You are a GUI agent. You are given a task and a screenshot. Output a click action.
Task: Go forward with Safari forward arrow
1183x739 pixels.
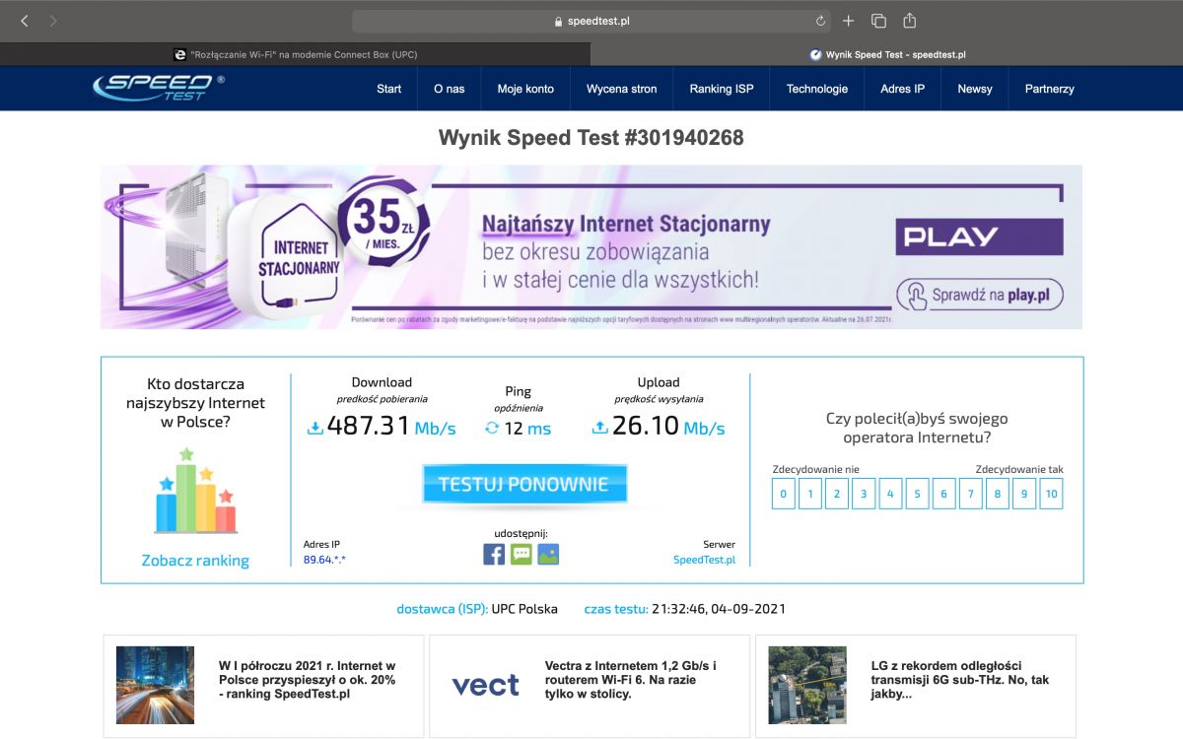(x=53, y=21)
